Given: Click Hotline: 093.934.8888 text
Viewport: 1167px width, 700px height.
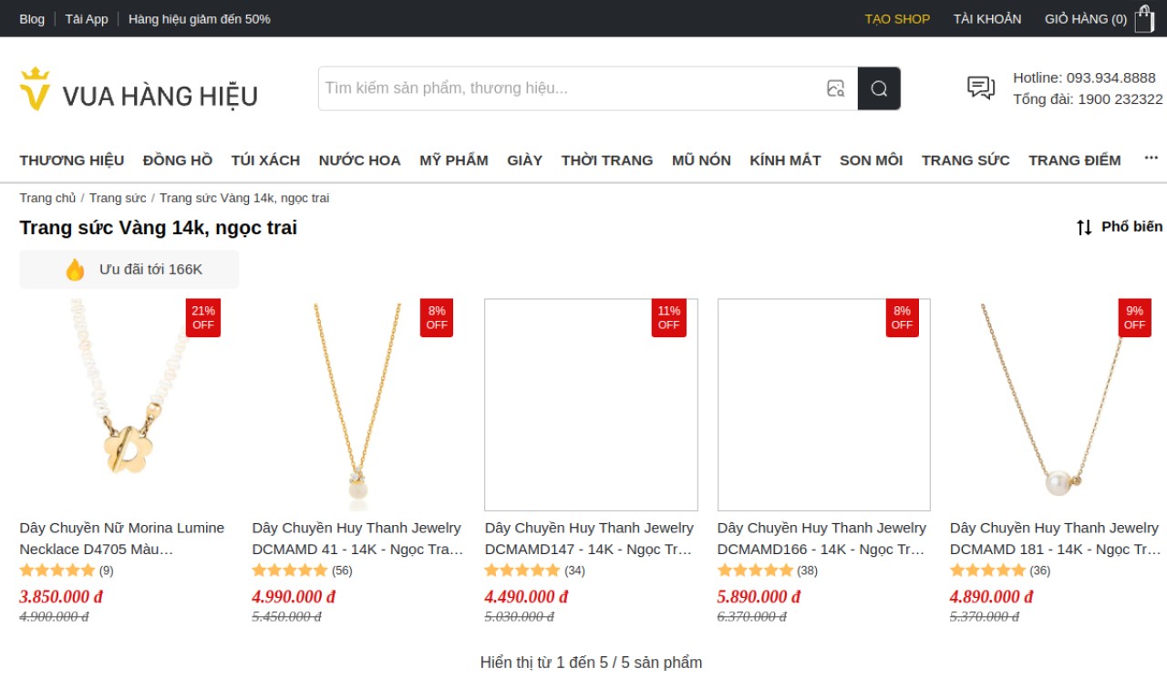Looking at the screenshot, I should tap(1084, 77).
